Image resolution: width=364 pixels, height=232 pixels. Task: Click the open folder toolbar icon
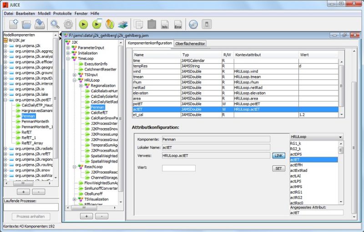point(27,24)
